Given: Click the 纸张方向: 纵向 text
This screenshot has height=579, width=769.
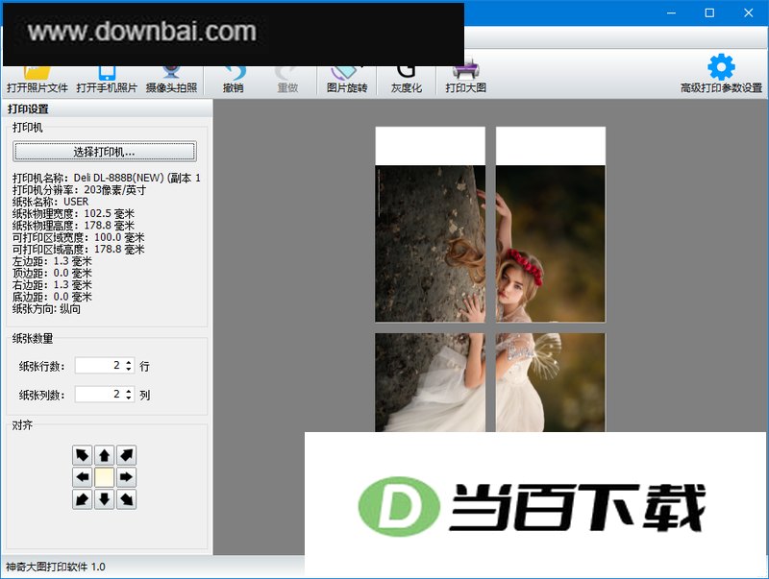Looking at the screenshot, I should [46, 309].
